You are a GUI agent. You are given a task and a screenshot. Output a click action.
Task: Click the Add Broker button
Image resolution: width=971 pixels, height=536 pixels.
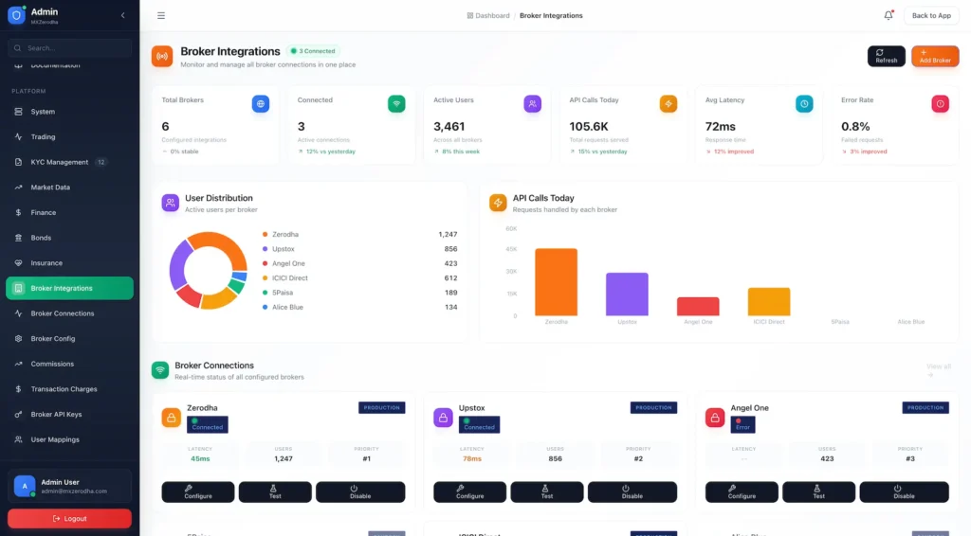934,56
